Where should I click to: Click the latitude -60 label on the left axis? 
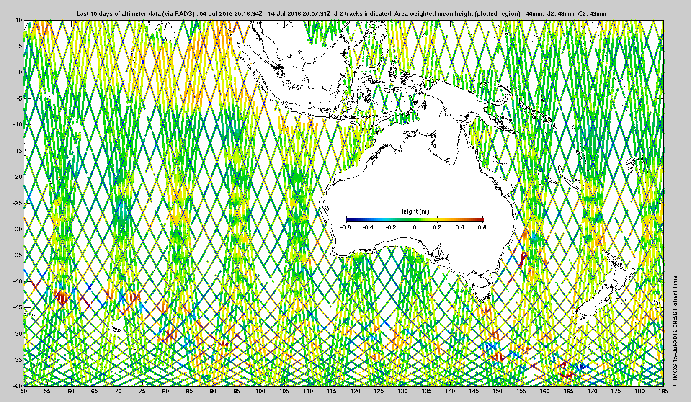click(x=17, y=386)
